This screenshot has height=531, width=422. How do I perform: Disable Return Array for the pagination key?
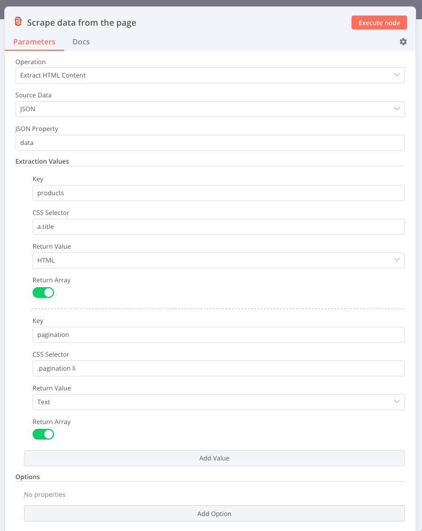[x=43, y=434]
